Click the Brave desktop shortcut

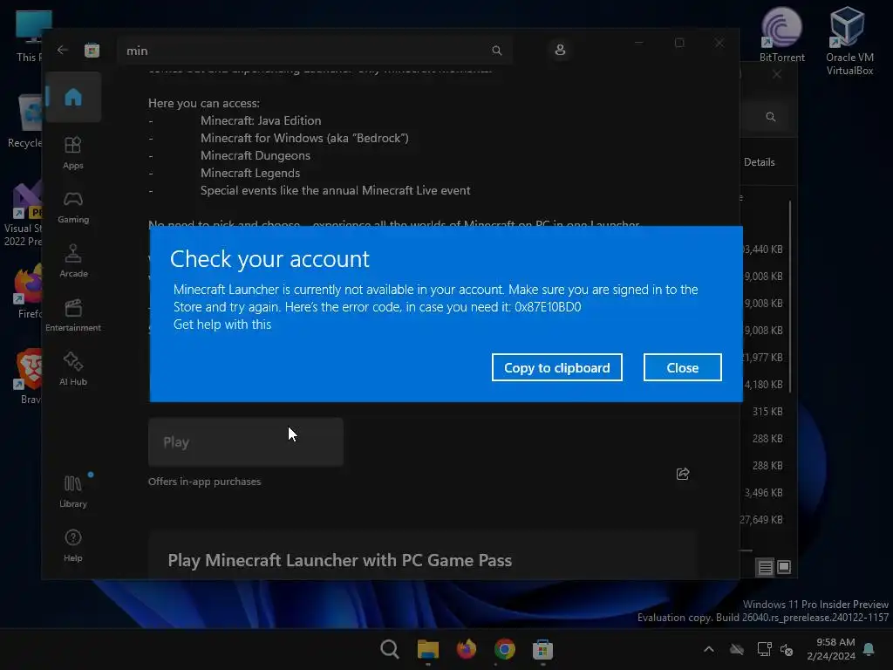click(x=29, y=377)
